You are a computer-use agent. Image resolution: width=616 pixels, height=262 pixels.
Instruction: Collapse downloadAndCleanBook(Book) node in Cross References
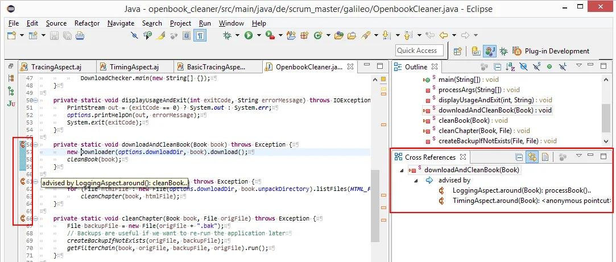point(402,170)
